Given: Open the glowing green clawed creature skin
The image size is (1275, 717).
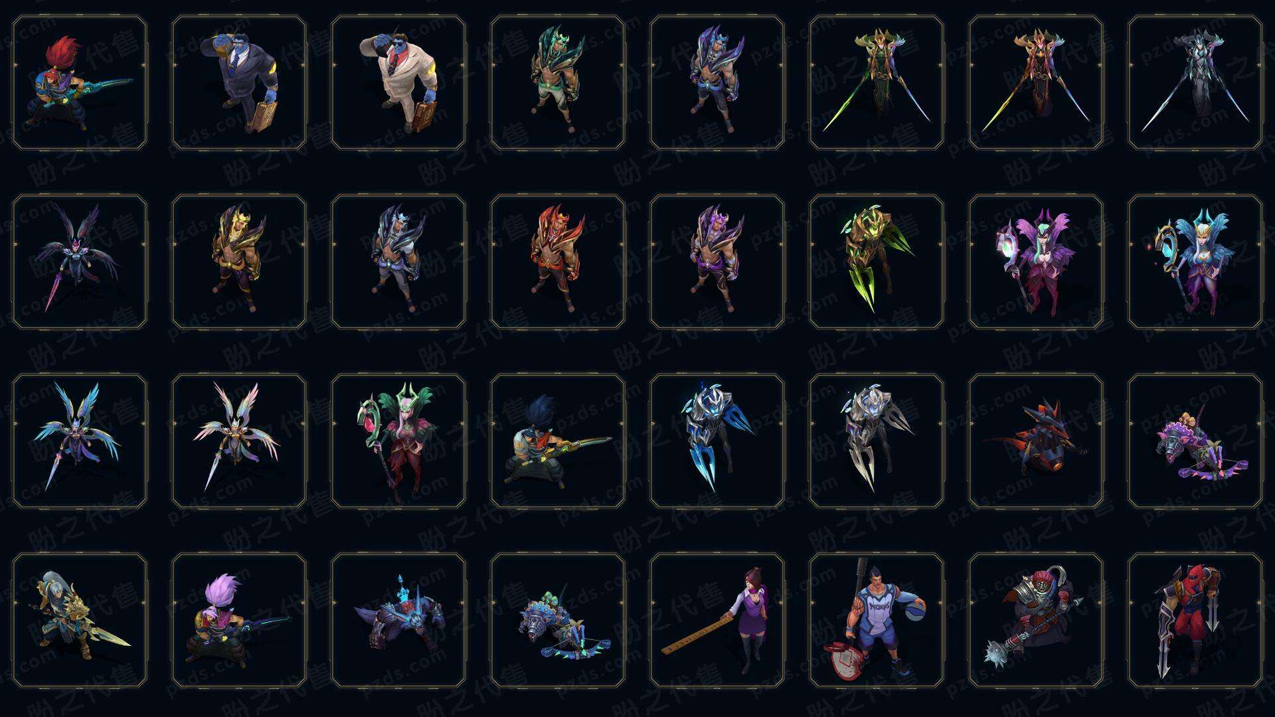Looking at the screenshot, I should (x=877, y=262).
